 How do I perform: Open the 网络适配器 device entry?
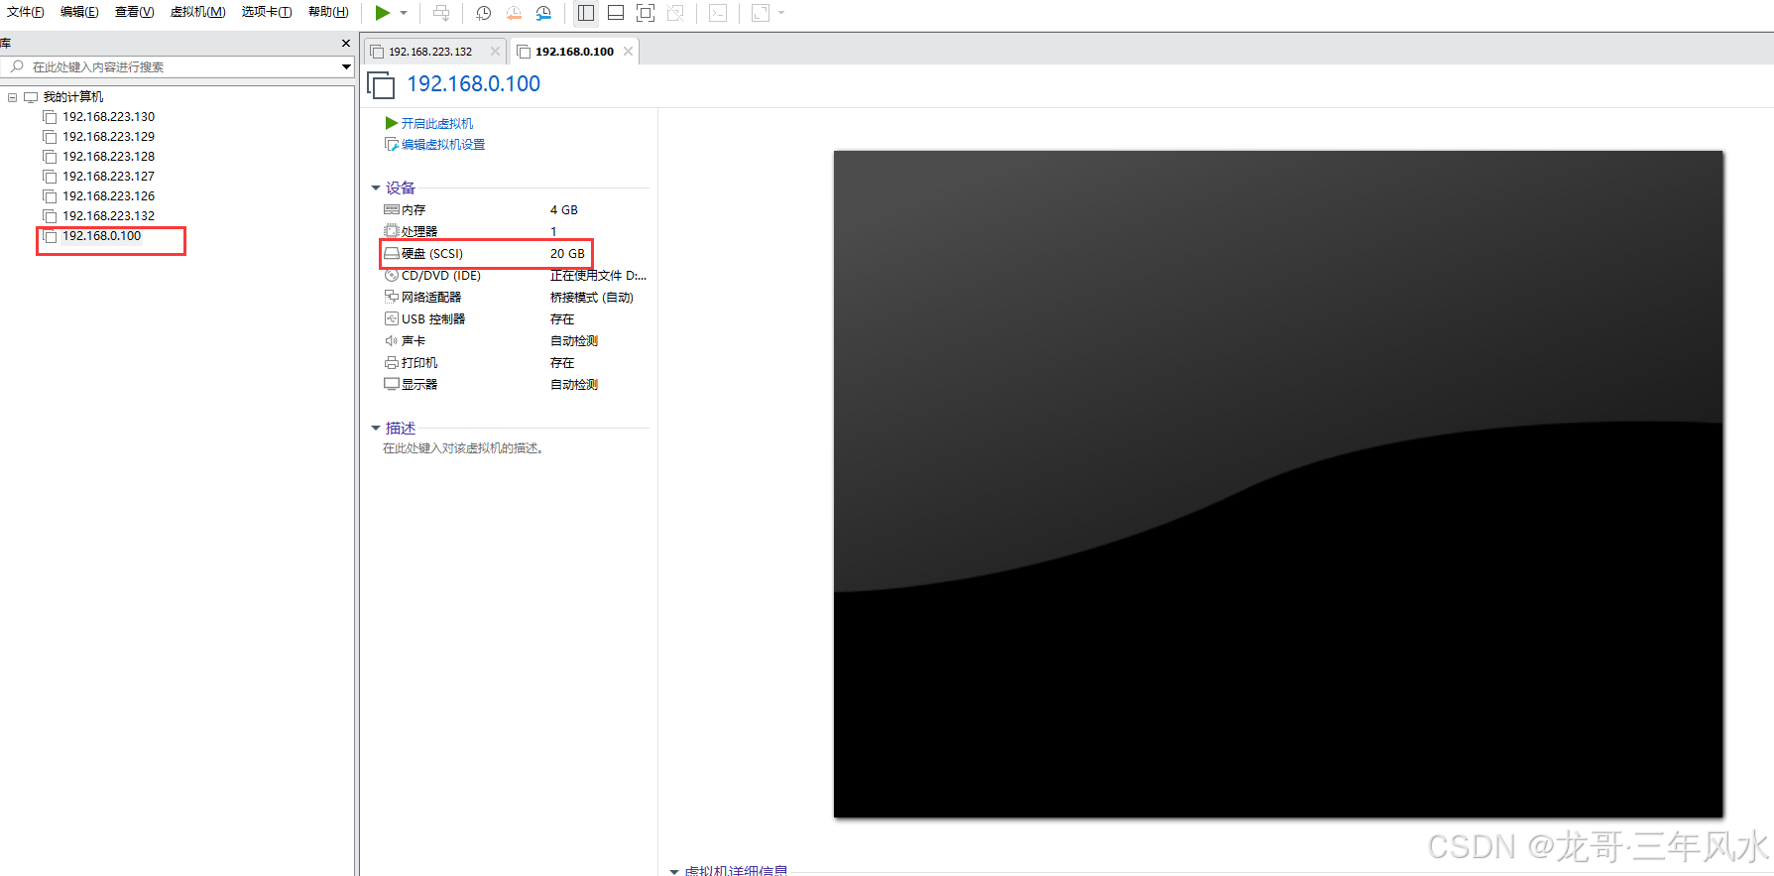pos(422,297)
